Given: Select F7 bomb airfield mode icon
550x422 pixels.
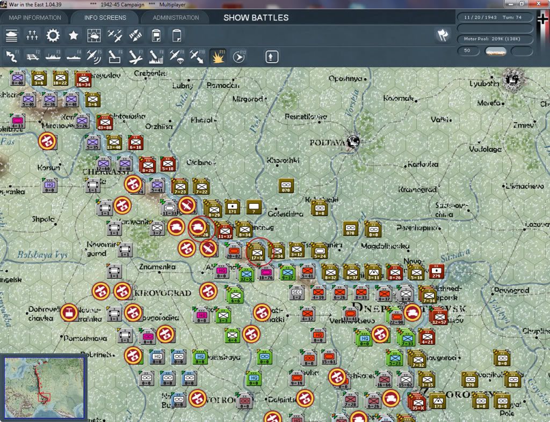Looking at the screenshot, I should (135, 57).
